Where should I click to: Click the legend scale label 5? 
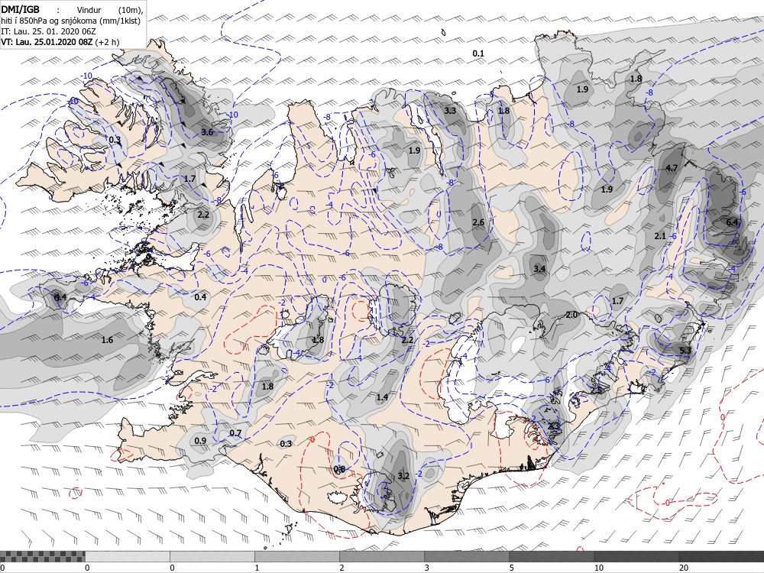(513, 568)
